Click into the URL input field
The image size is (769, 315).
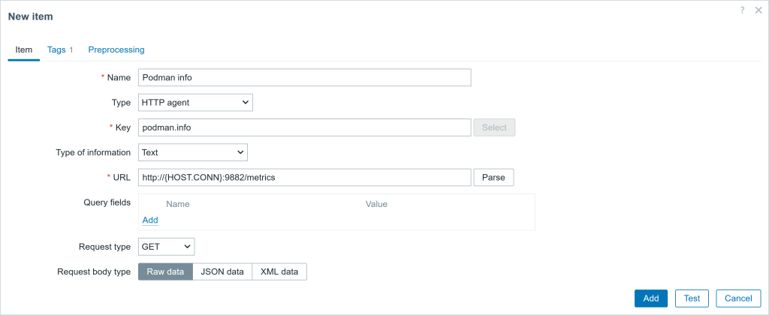click(305, 177)
